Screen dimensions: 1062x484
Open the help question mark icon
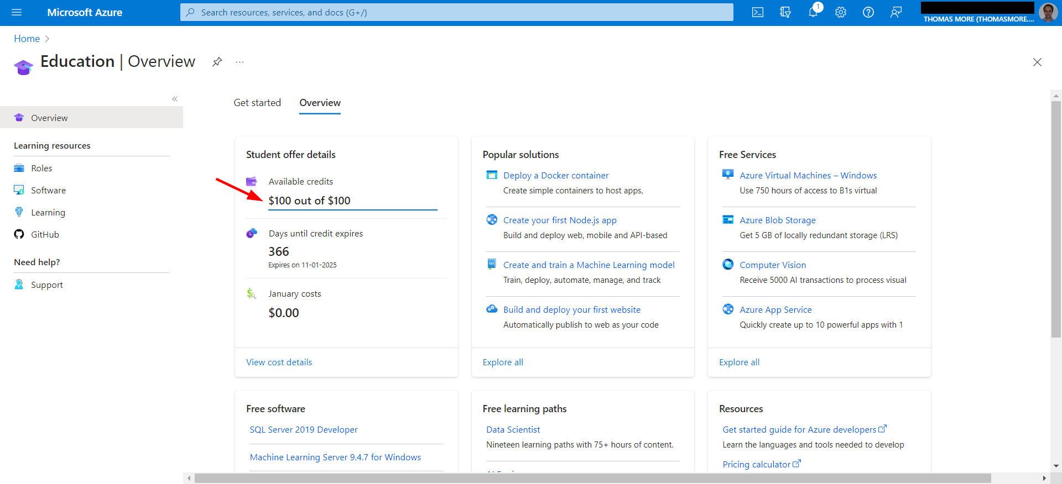click(868, 12)
